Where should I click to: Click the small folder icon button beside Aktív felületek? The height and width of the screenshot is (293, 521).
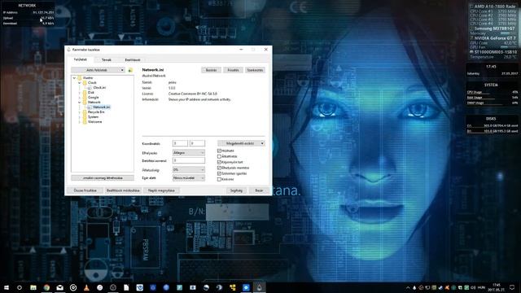click(x=130, y=70)
